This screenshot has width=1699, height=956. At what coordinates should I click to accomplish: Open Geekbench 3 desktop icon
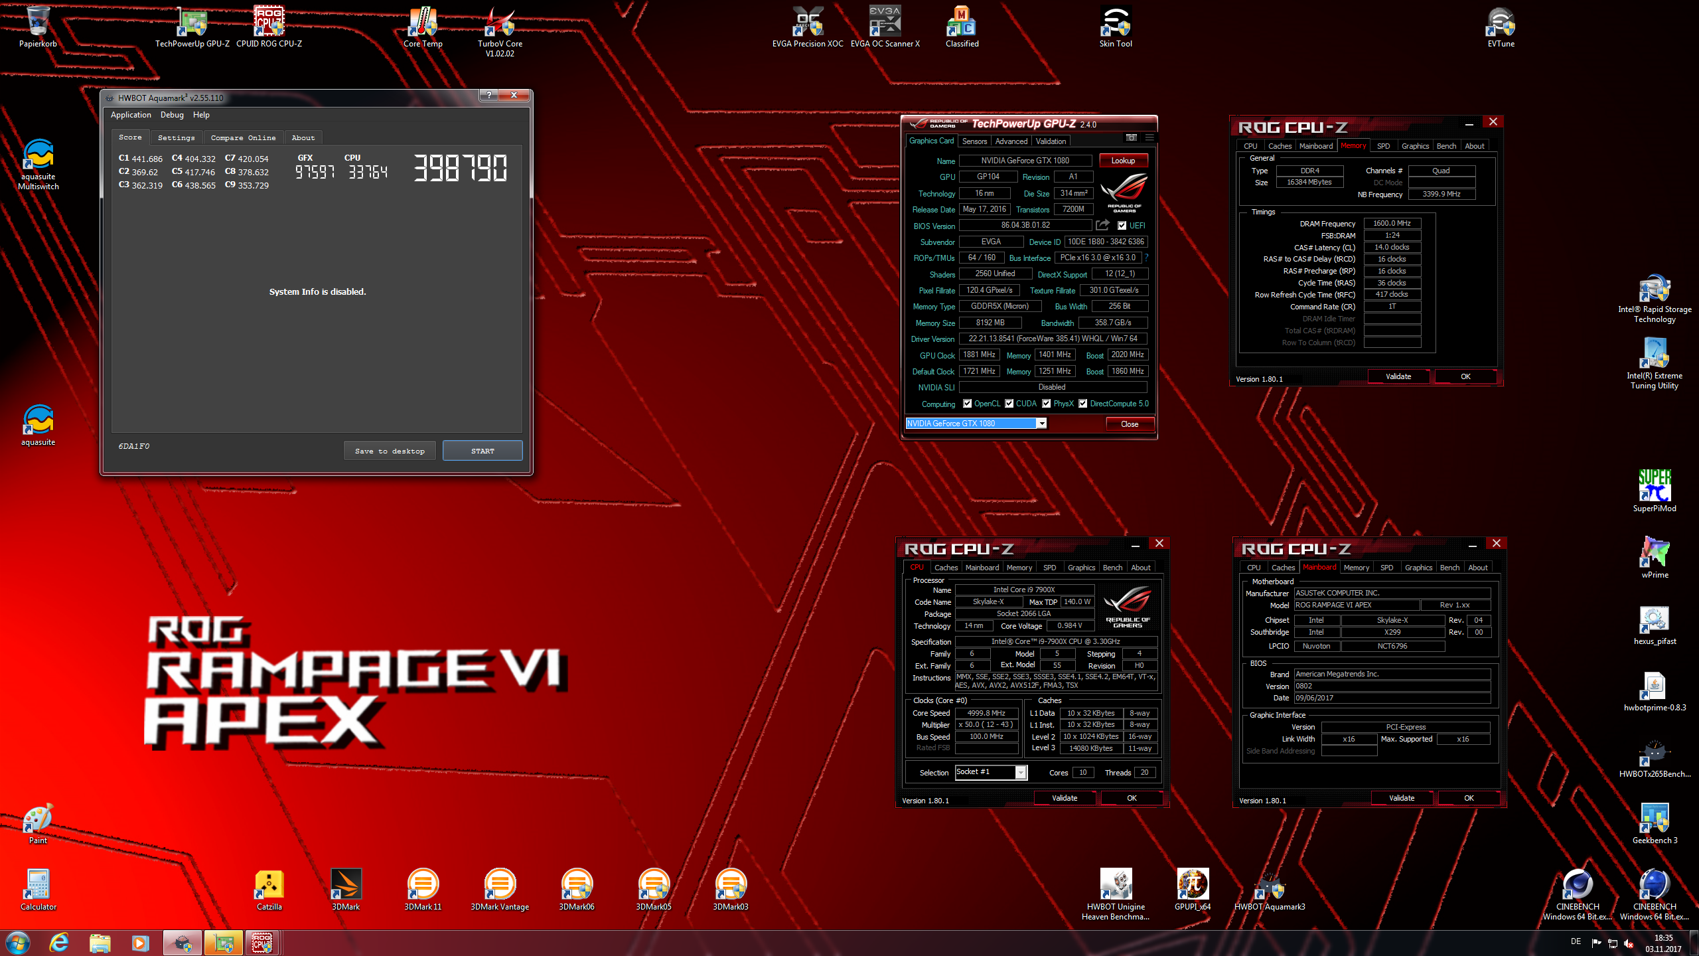pos(1655,823)
